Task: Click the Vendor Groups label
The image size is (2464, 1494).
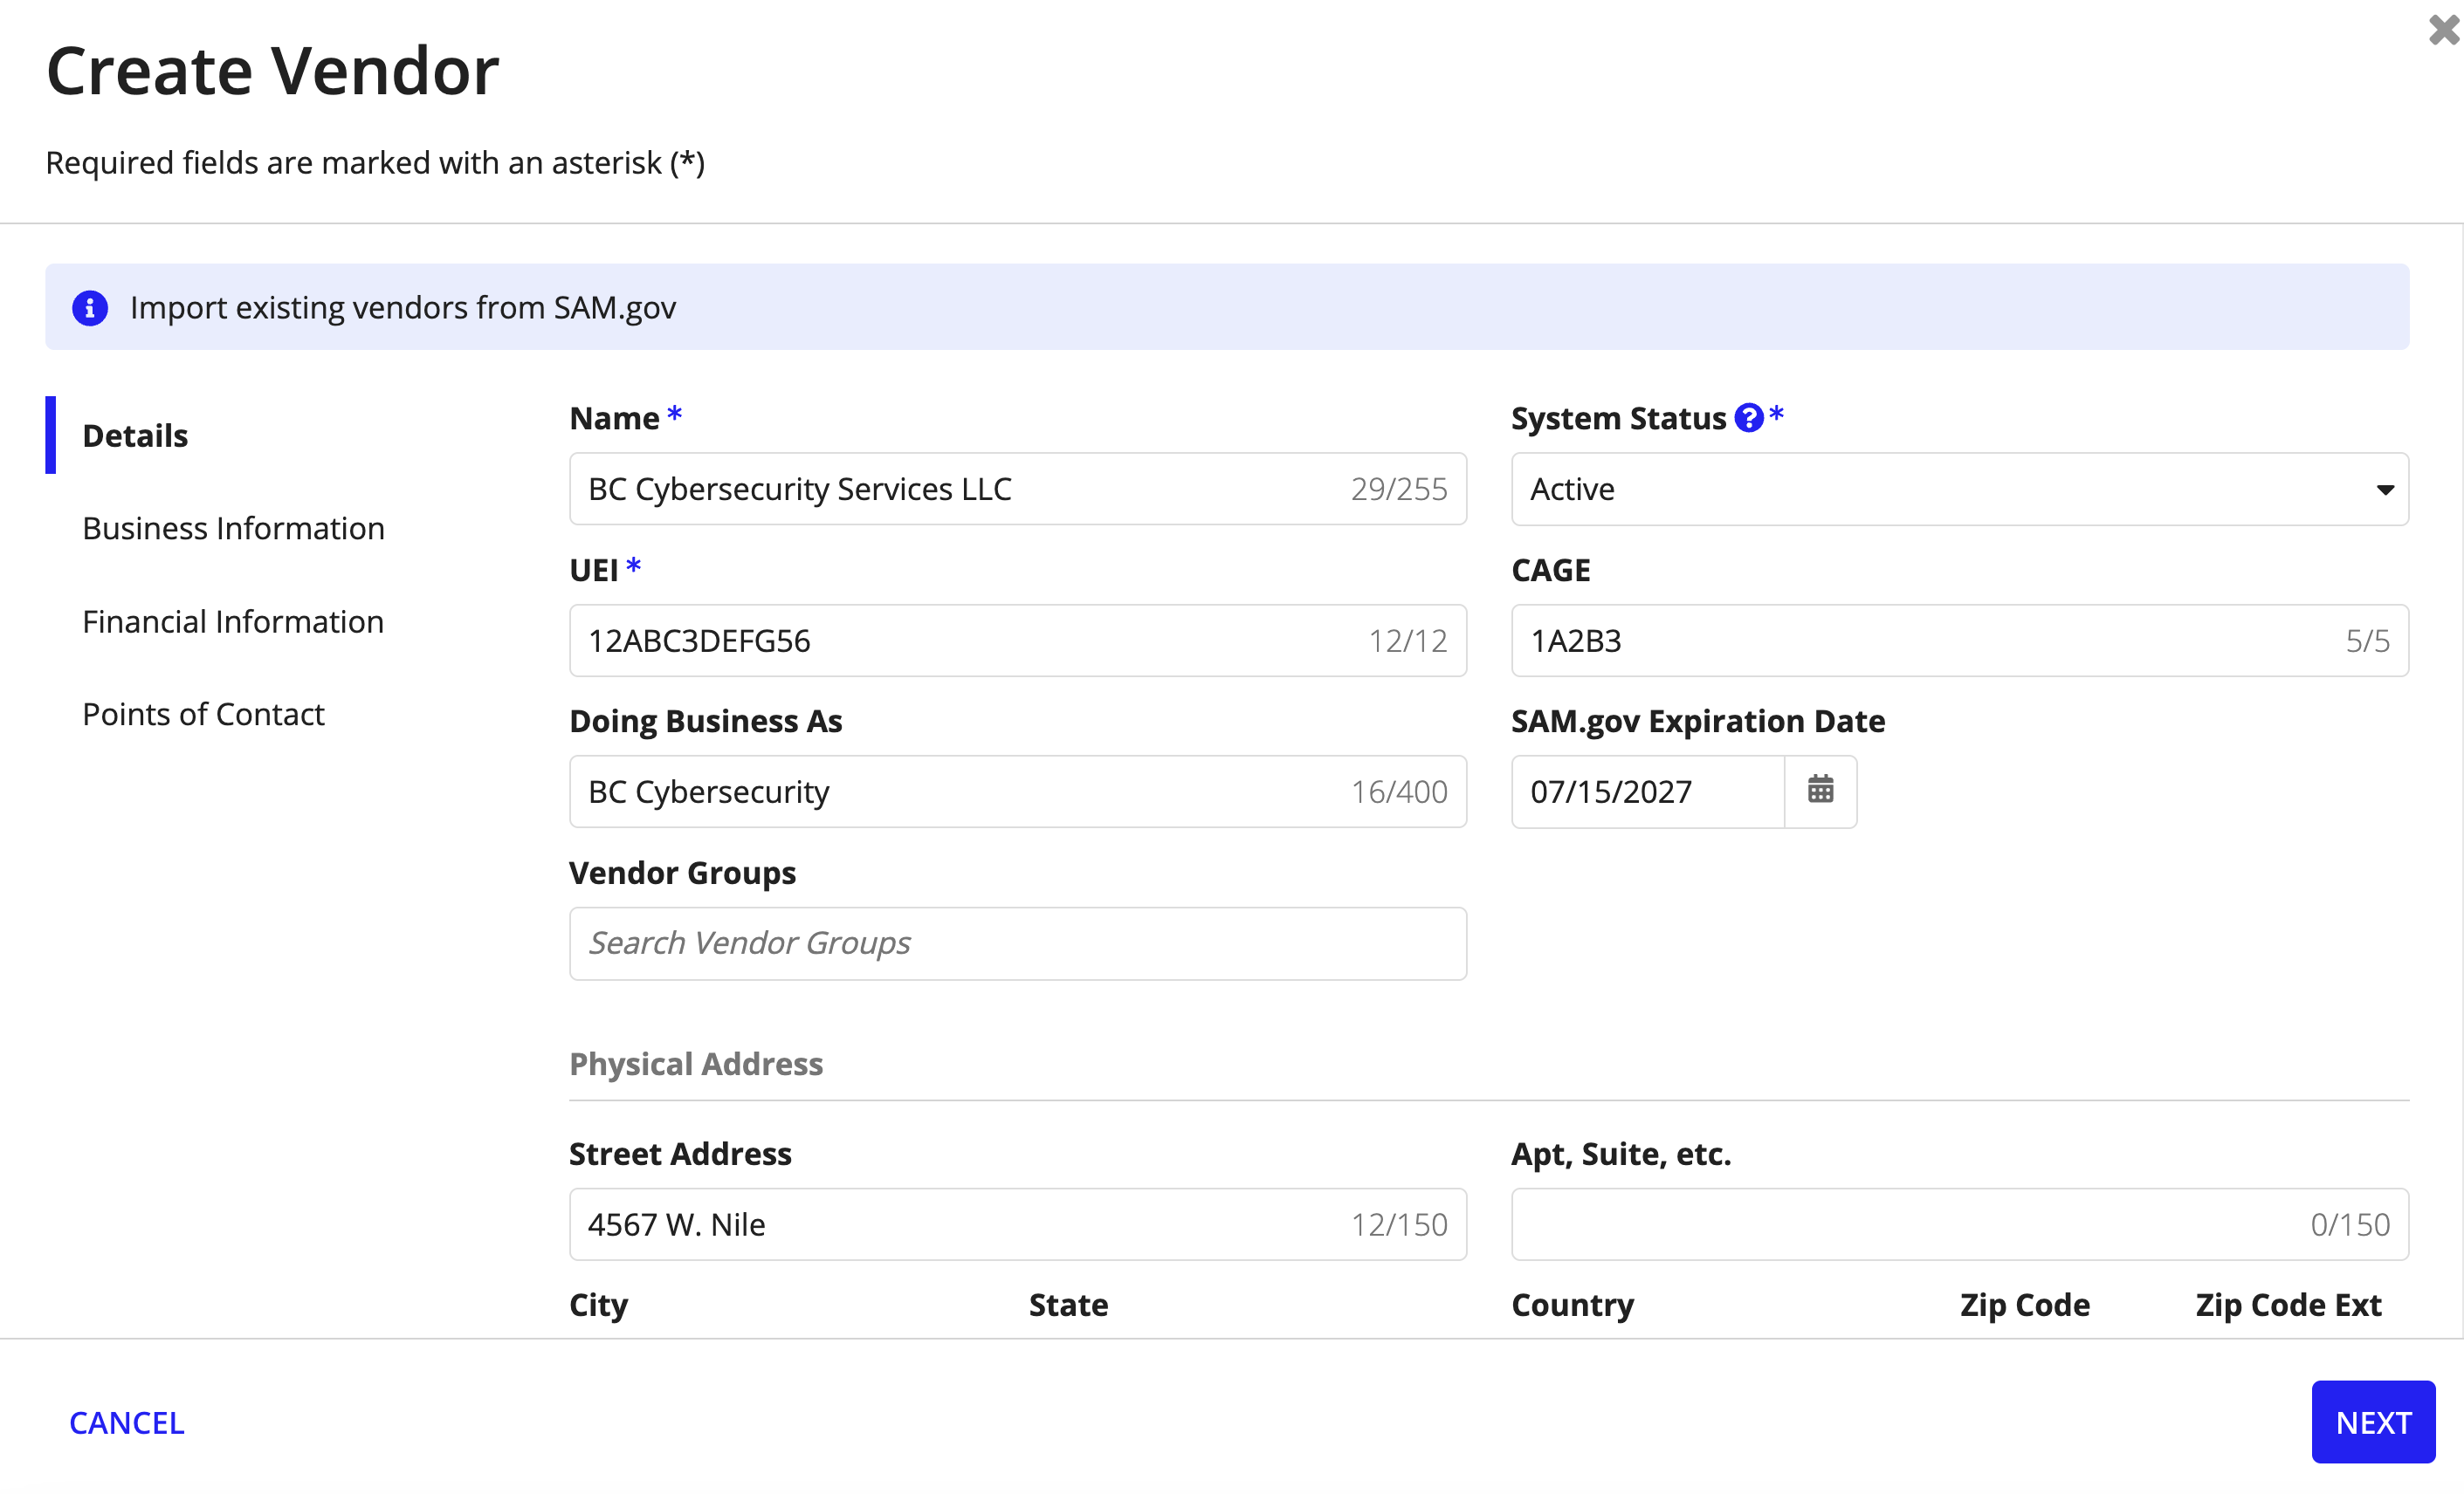Action: 683,874
